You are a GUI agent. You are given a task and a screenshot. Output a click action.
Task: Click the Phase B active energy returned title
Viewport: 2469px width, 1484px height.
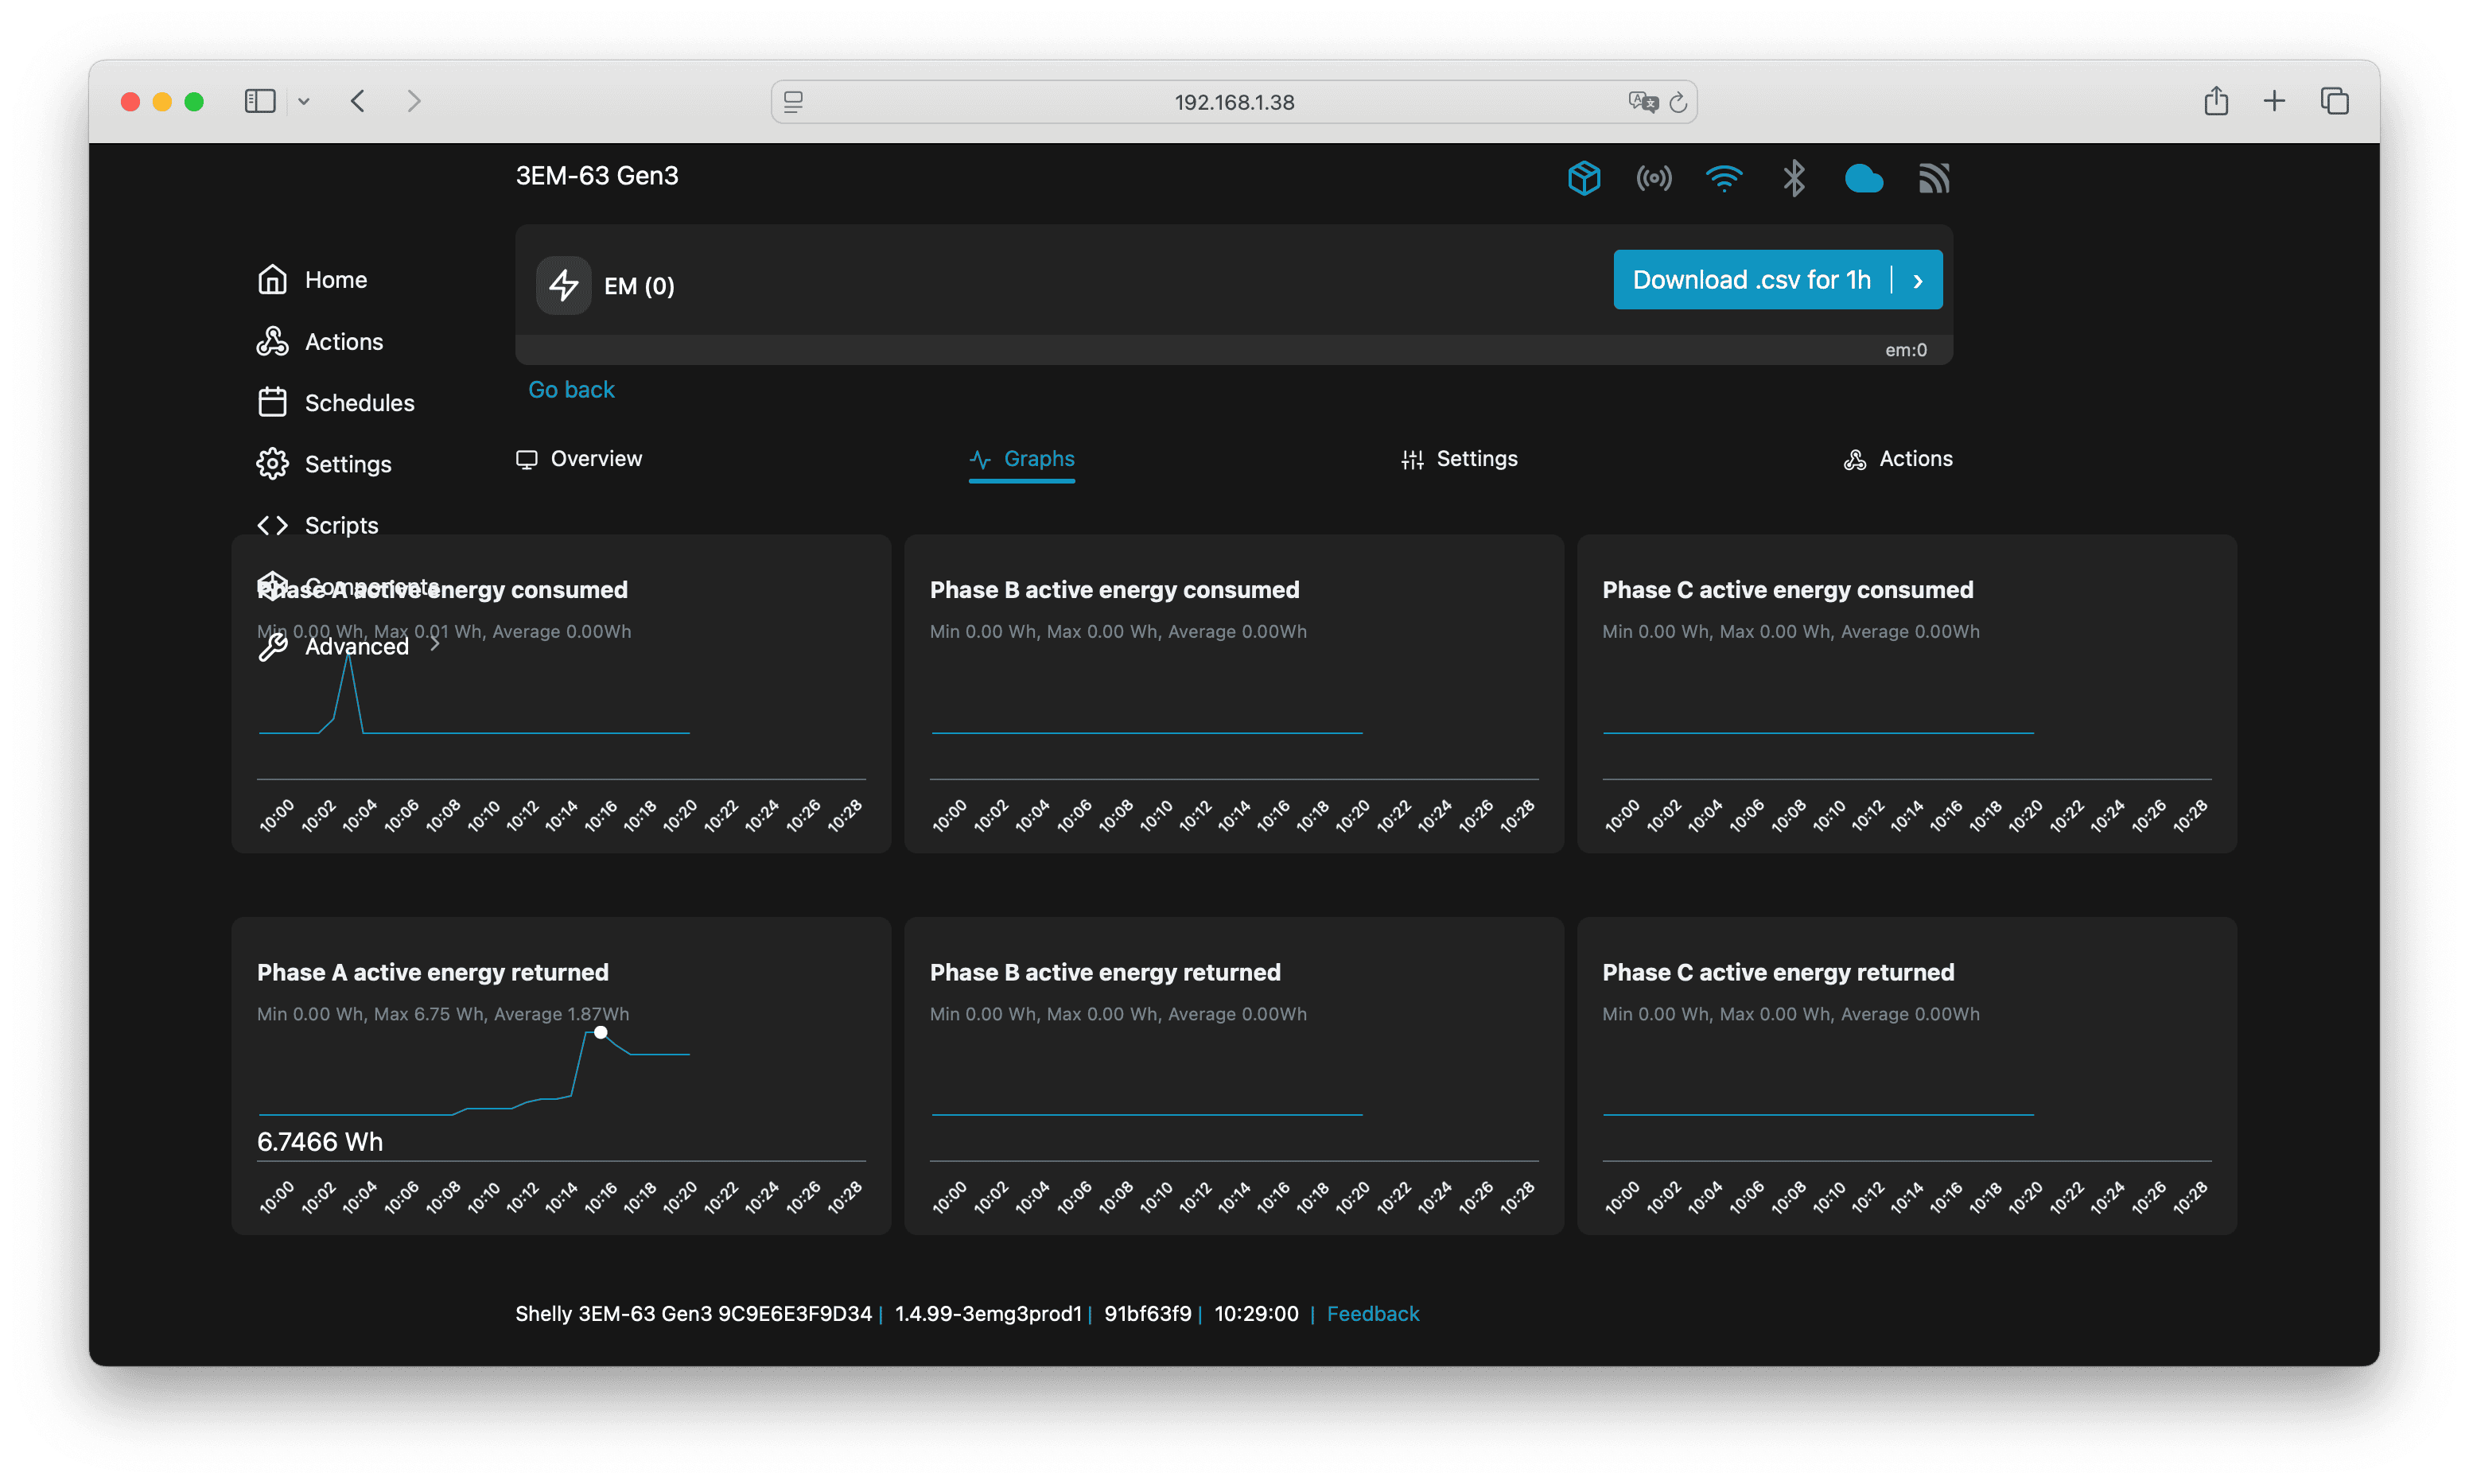coord(1105,973)
